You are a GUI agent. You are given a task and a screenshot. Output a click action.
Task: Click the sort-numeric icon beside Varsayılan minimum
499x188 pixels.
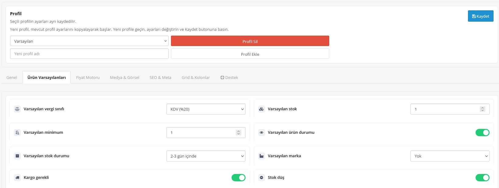pos(17,133)
